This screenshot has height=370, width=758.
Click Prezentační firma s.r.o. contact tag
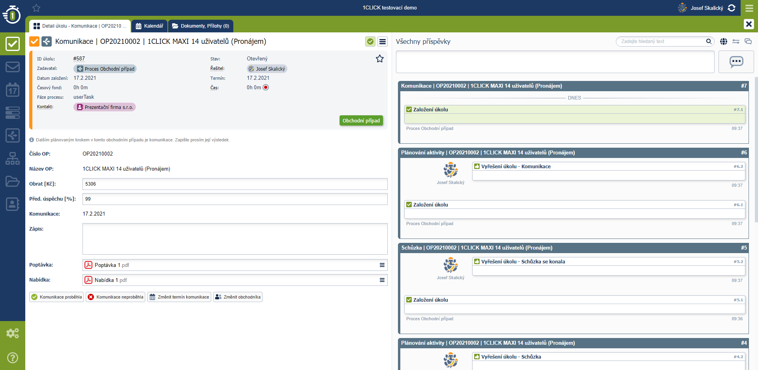pyautogui.click(x=105, y=107)
